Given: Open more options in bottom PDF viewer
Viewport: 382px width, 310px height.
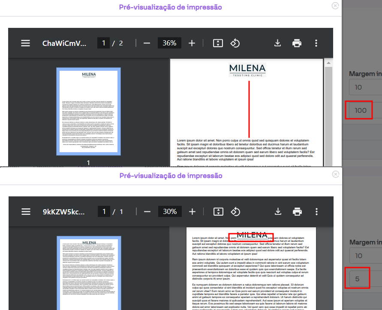Looking at the screenshot, I should click(316, 212).
